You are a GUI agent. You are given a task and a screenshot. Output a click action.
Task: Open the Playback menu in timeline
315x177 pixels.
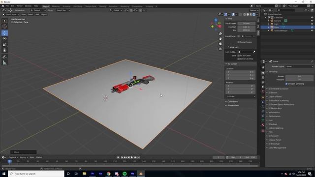13,157
